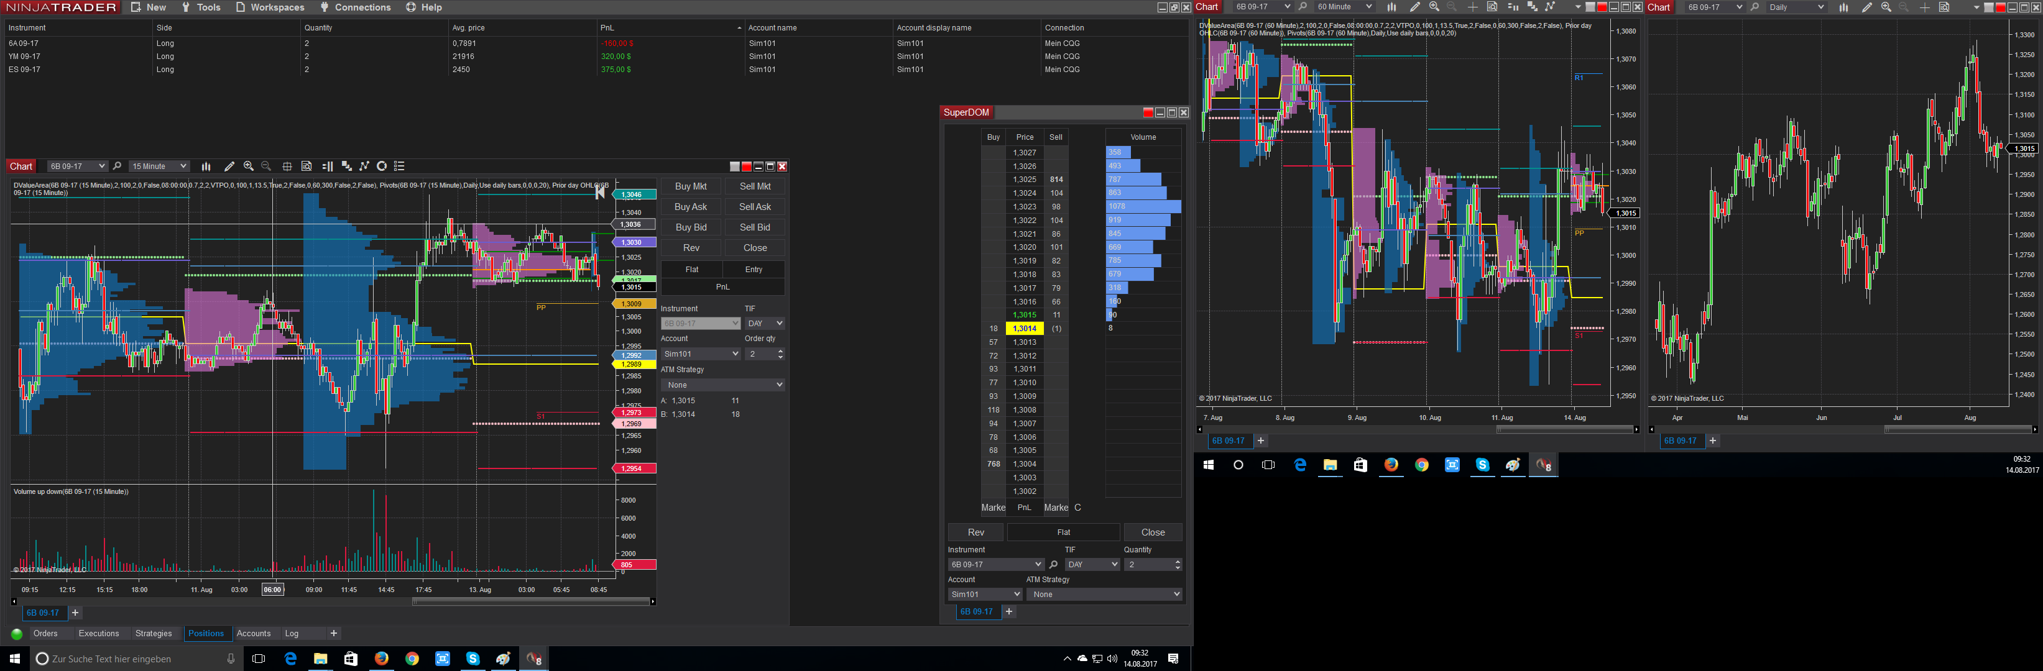Open the SuperDOM ATM Strategy dropdown
This screenshot has width=2043, height=671.
tap(1104, 594)
